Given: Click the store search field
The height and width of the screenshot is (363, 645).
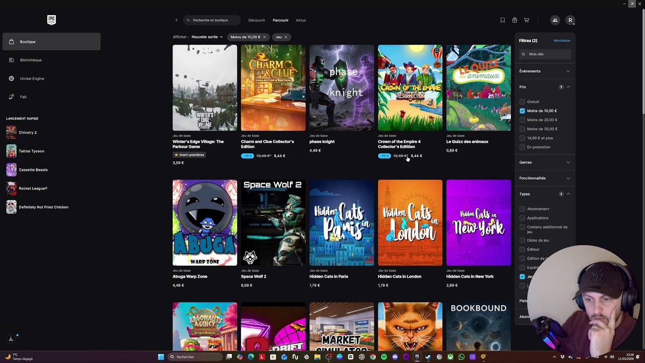Looking at the screenshot, I should pos(212,20).
